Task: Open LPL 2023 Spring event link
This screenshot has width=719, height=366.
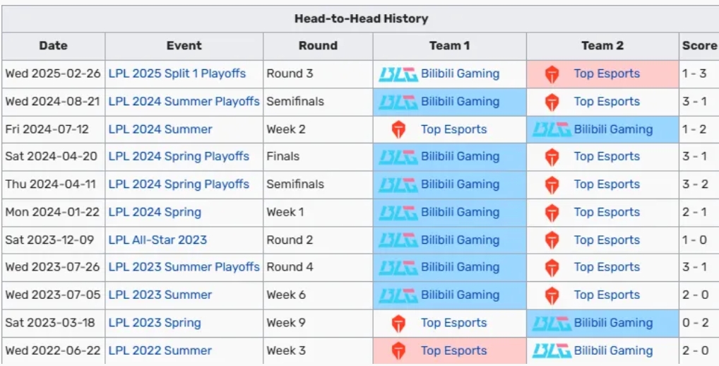Action: [x=155, y=323]
